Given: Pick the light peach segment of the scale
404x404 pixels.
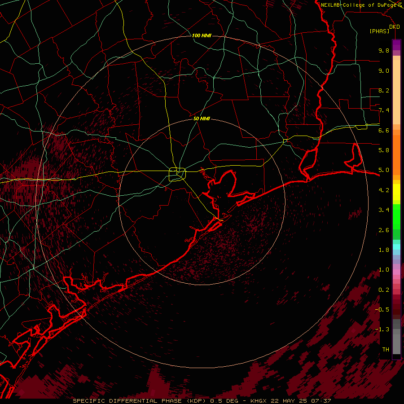Looking at the screenshot, I should point(396,93).
